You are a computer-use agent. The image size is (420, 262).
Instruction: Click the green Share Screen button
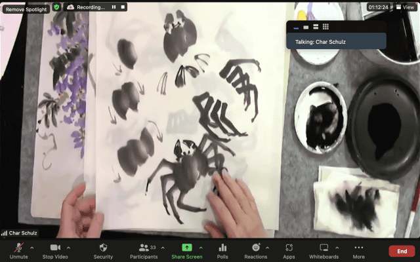click(186, 251)
